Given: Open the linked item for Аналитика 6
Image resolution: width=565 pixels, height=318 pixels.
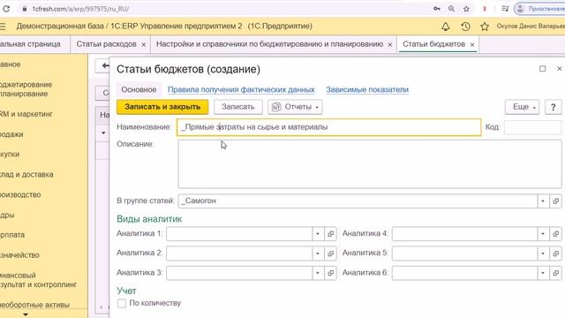Looking at the screenshot, I should 555,273.
